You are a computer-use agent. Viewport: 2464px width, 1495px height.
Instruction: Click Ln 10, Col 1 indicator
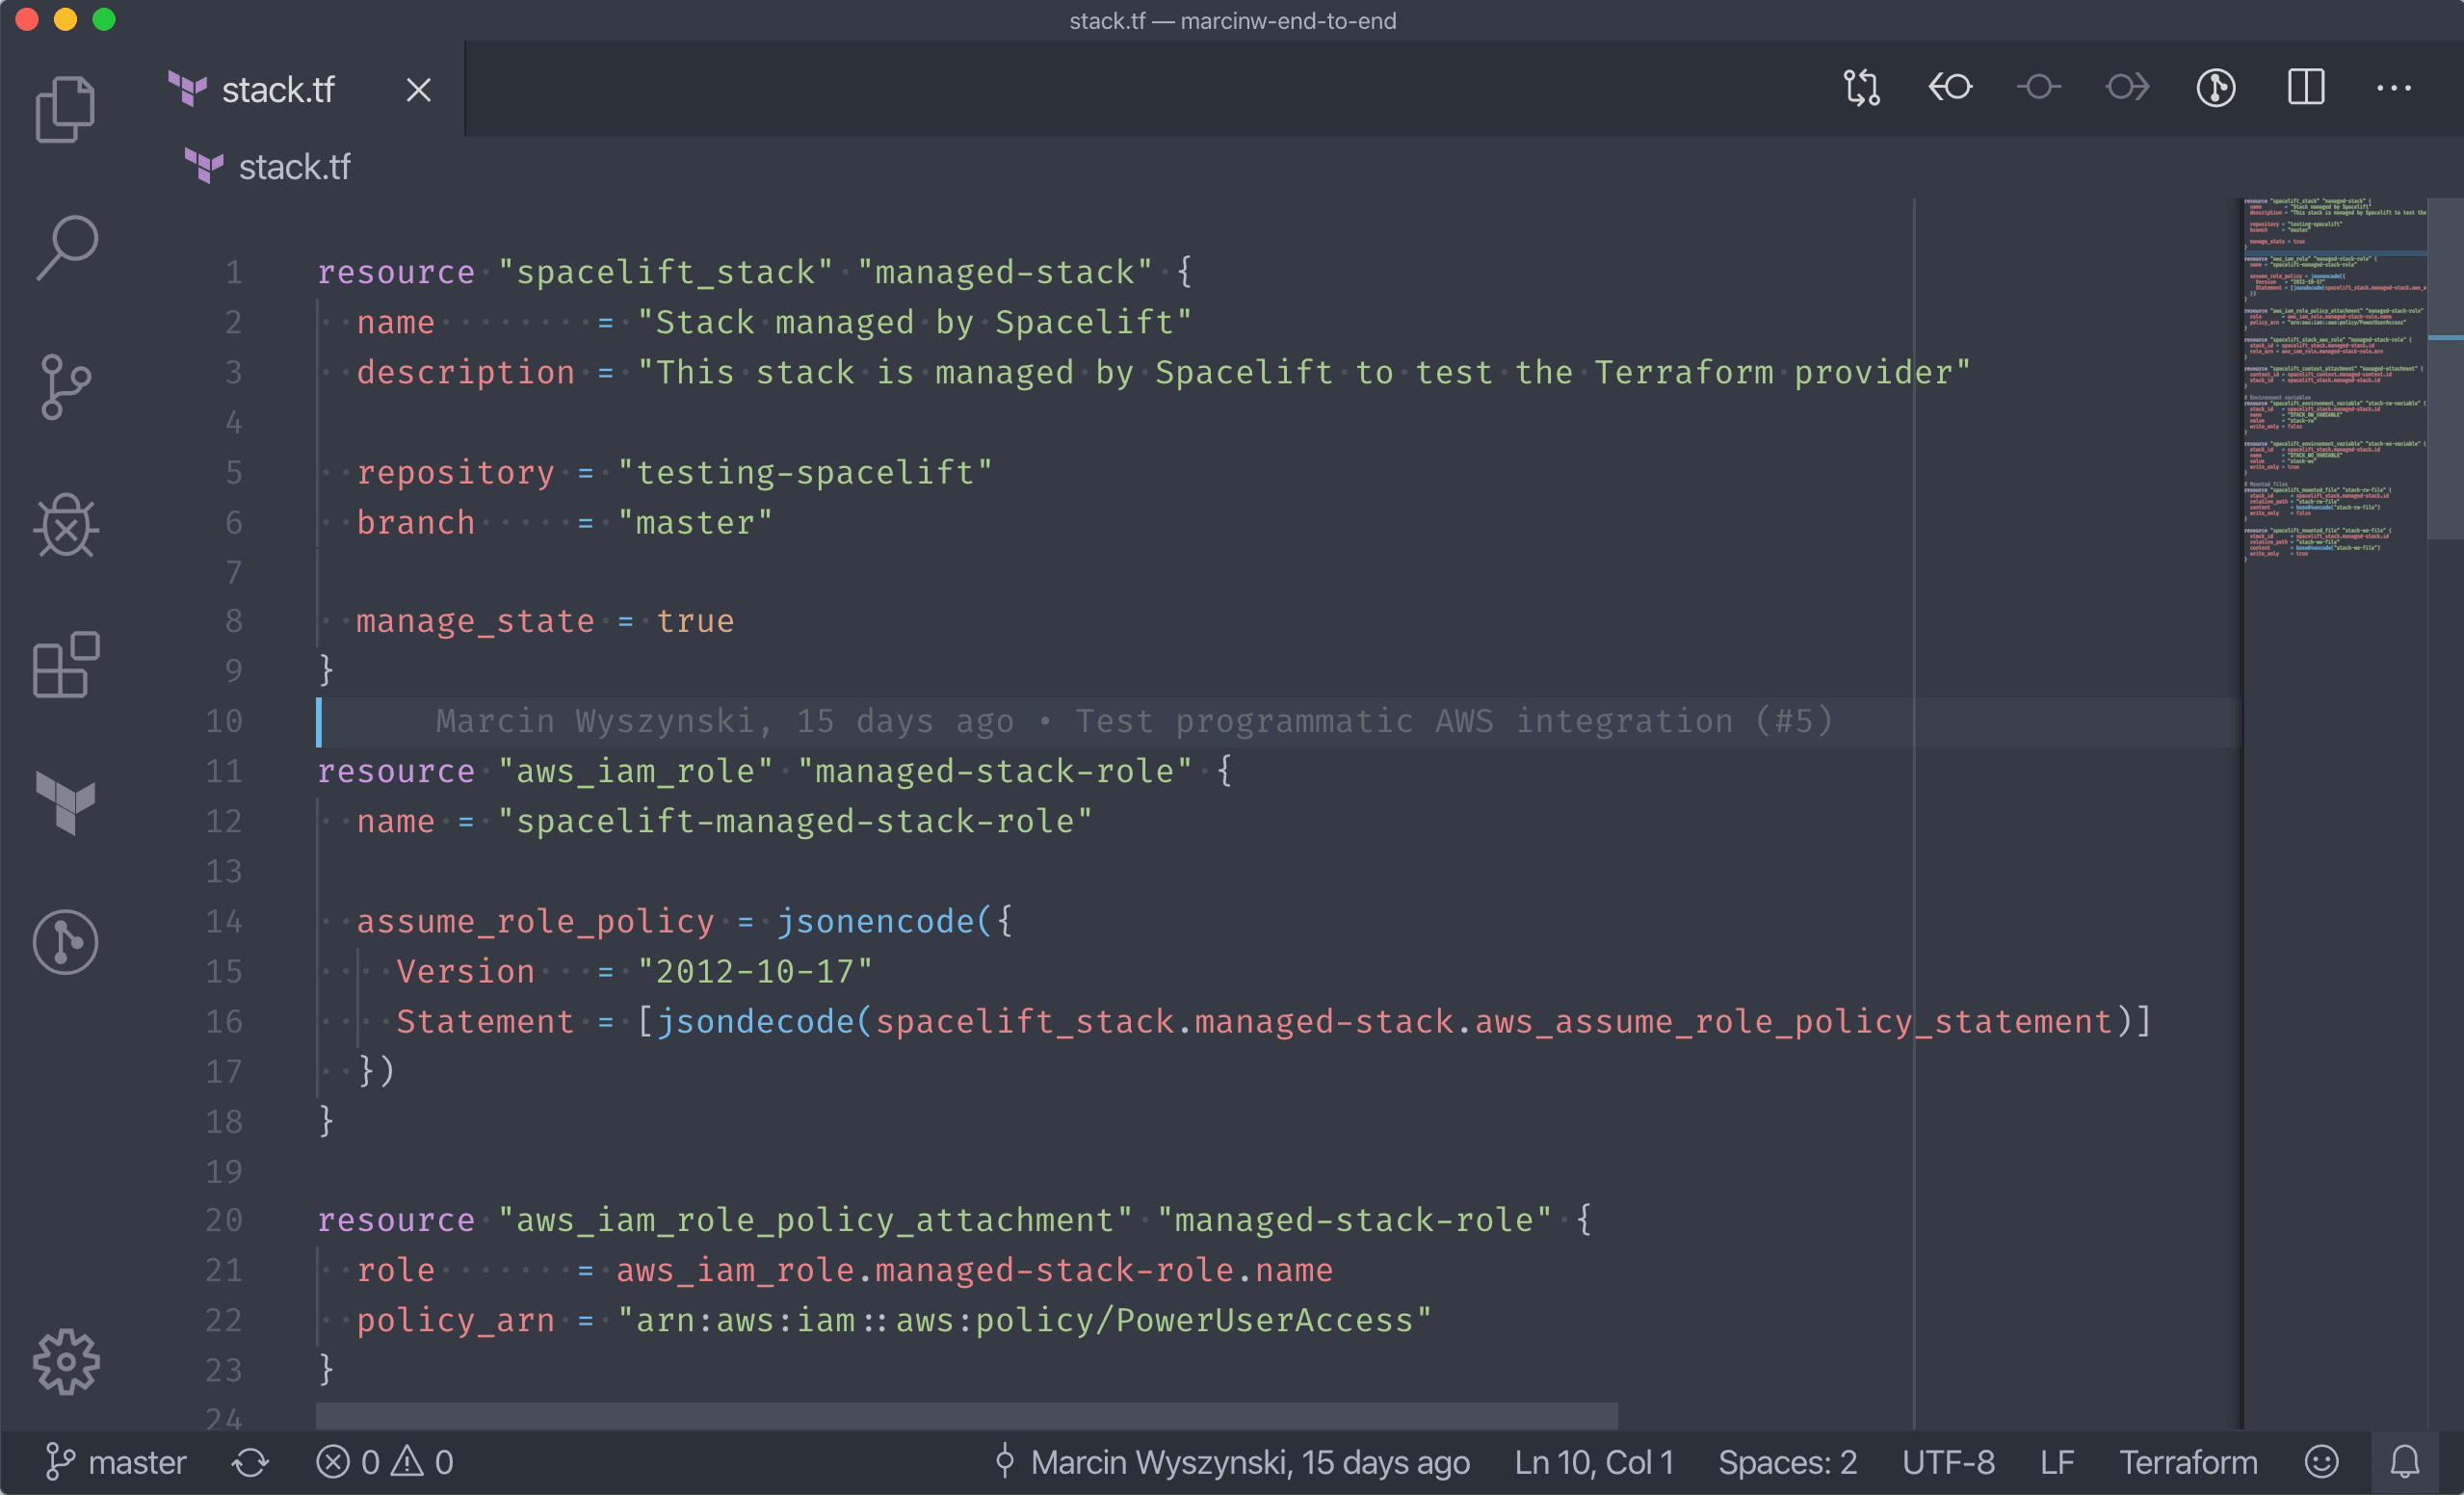(x=1594, y=1462)
